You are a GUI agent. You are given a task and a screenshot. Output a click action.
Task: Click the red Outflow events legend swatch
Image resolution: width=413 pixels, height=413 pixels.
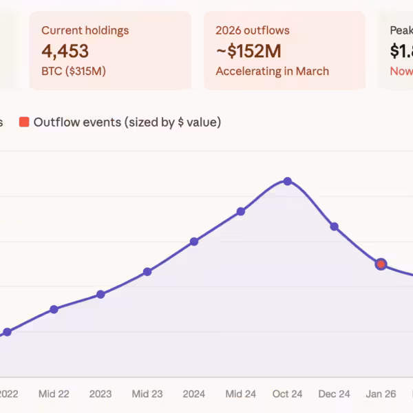coord(24,122)
